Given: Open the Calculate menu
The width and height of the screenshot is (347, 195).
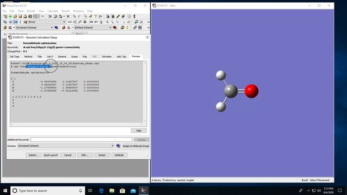Looking at the screenshot, I should [53, 11].
